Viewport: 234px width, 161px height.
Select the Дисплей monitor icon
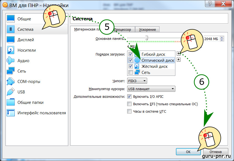point(11,40)
